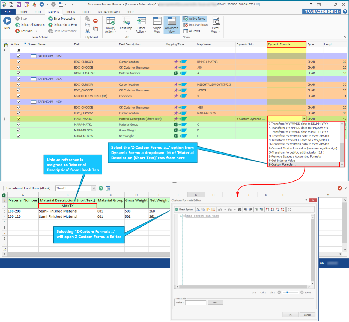
Task: Expand the Use internal Excel Book dropdown
Action: click(x=52, y=188)
